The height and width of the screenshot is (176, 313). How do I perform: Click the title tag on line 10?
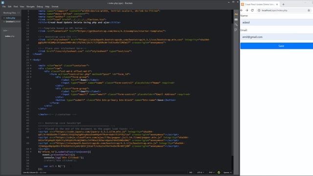79,22
